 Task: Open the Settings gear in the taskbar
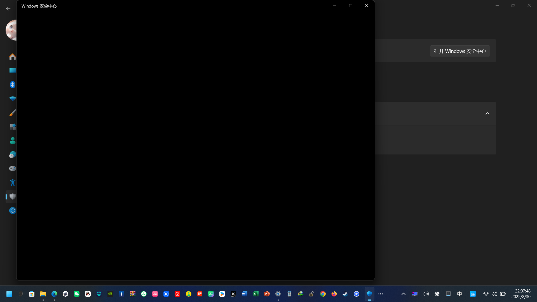click(278, 294)
